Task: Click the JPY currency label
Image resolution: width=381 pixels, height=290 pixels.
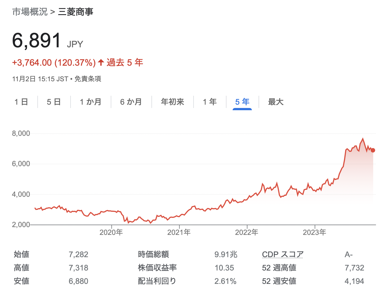Action: coord(75,44)
